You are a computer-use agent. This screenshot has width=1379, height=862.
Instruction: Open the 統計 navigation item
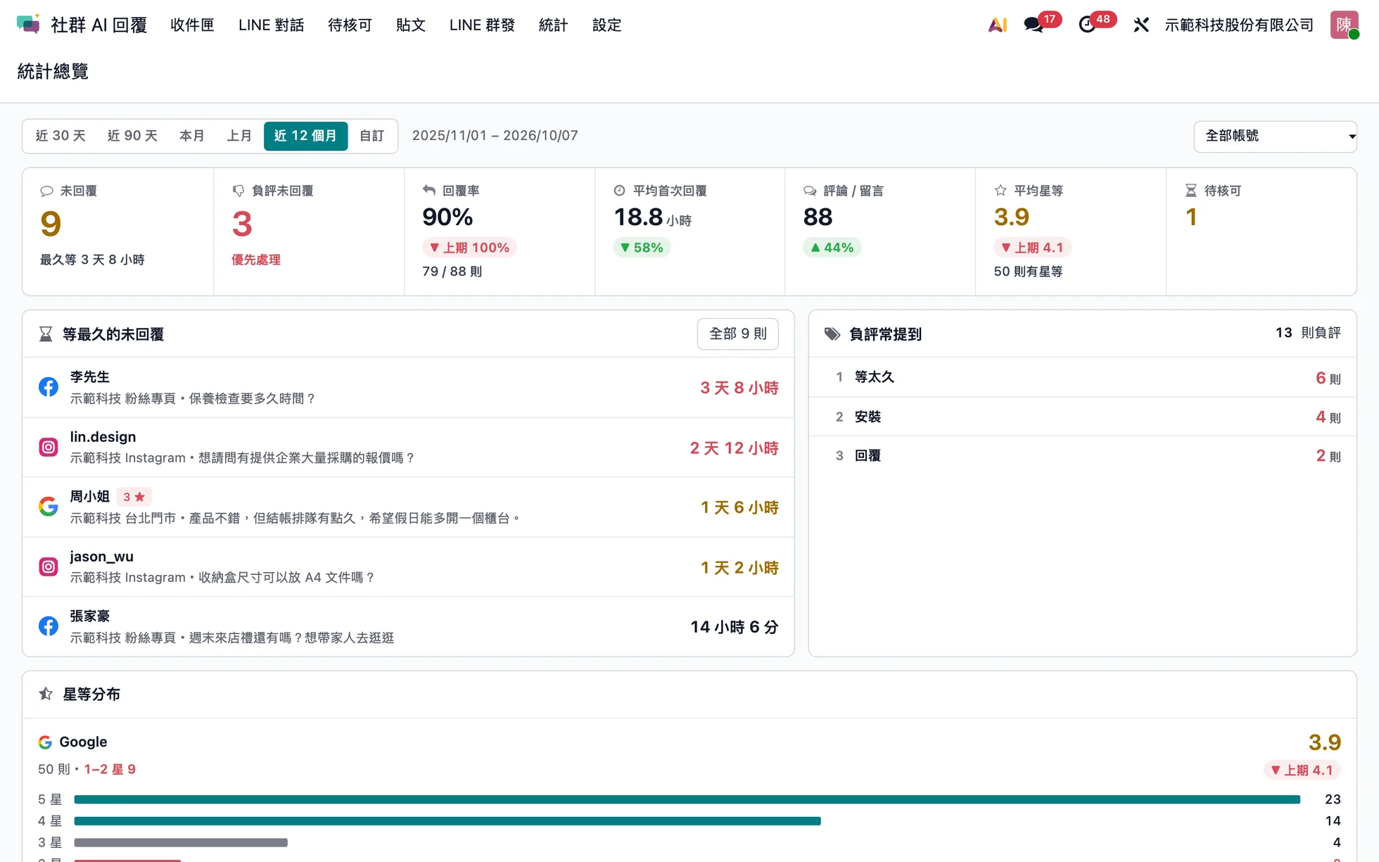pyautogui.click(x=553, y=25)
